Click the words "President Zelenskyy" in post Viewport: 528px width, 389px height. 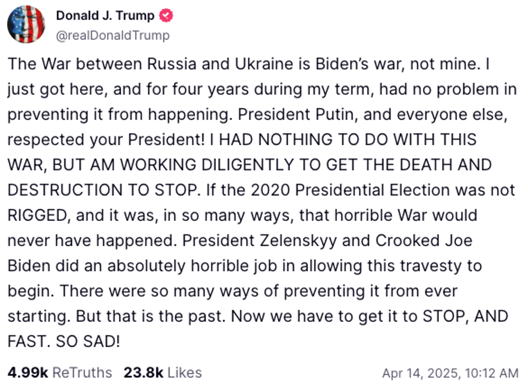pyautogui.click(x=259, y=241)
